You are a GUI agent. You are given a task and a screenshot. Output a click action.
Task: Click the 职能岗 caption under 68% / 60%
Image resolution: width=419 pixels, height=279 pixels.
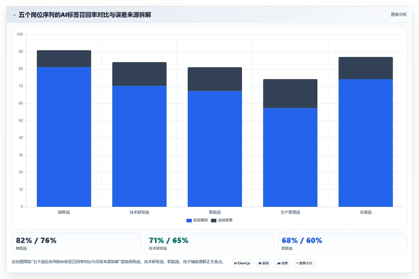tap(287, 248)
